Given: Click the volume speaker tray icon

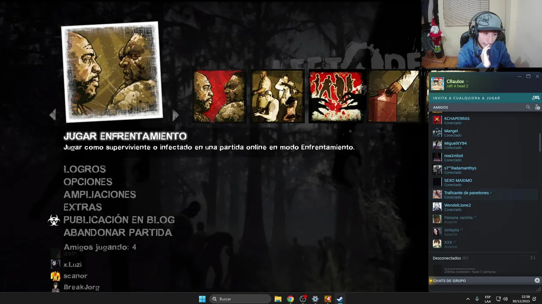Looking at the screenshot, I should (505, 299).
